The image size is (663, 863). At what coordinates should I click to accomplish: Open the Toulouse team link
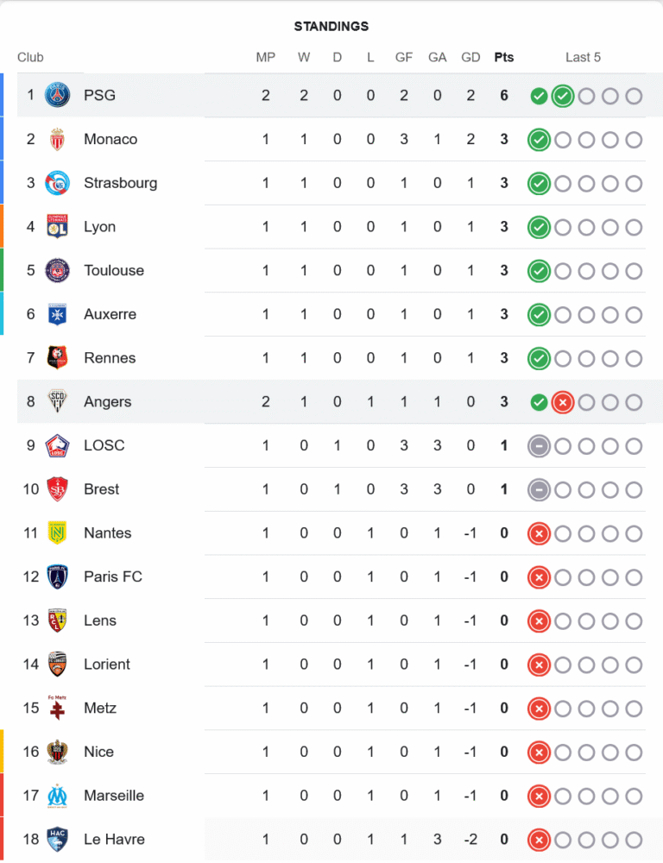[x=114, y=270]
